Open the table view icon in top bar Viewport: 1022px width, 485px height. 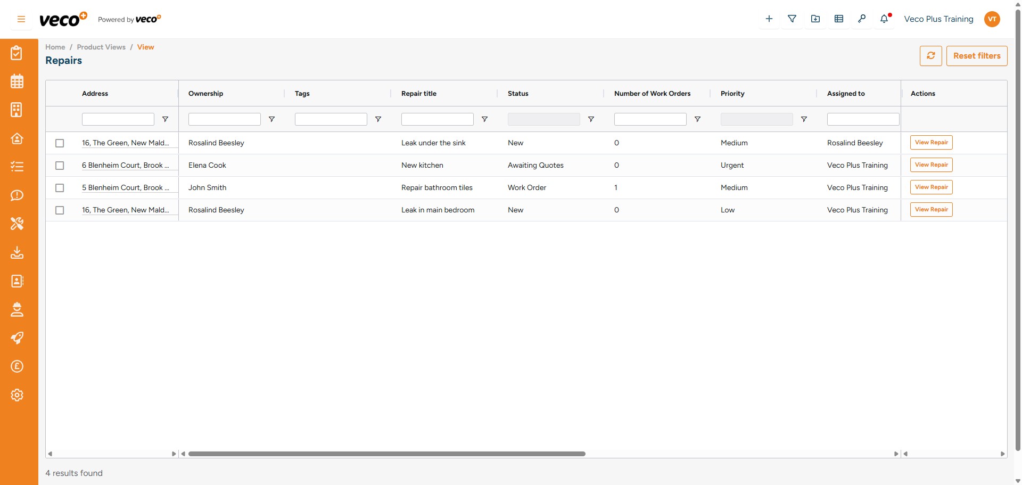tap(839, 18)
